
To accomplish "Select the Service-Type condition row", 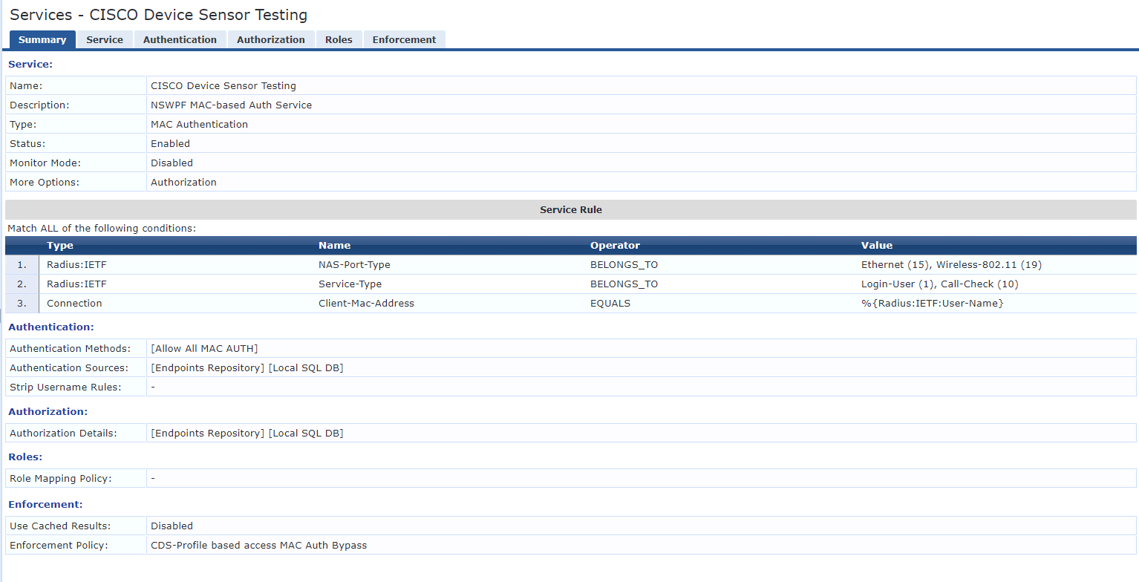I will (346, 284).
